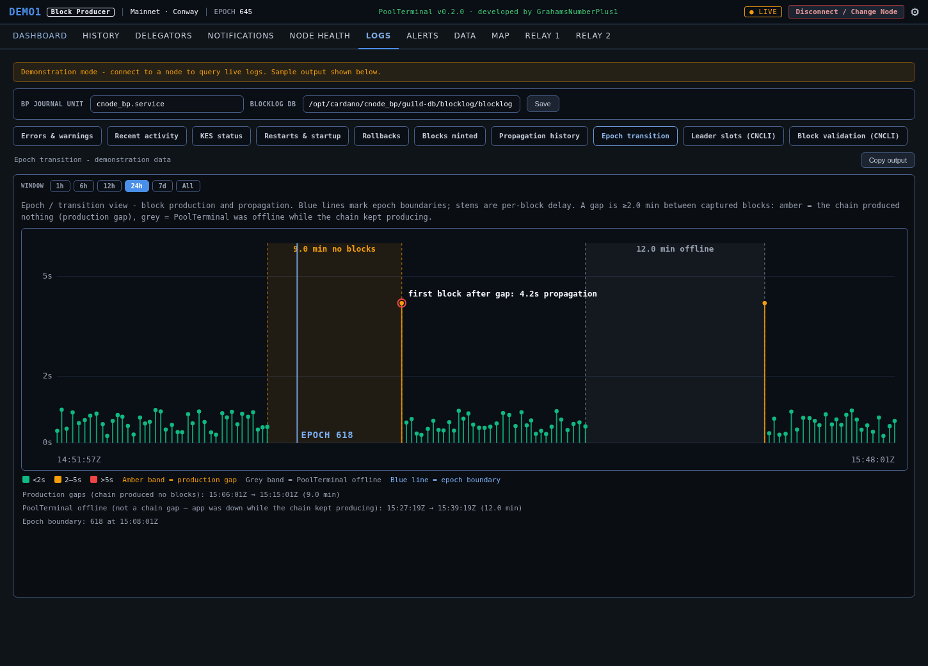Set window to All
This screenshot has width=928, height=666.
[188, 186]
